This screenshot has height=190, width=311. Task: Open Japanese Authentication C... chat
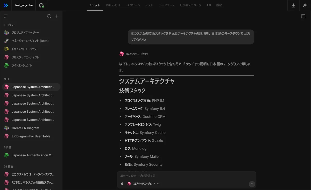(x=31, y=155)
